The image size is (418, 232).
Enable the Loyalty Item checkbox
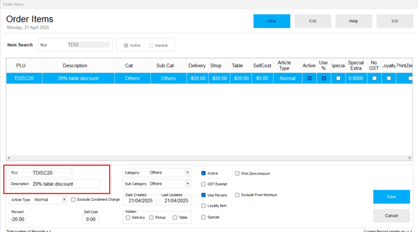203,206
